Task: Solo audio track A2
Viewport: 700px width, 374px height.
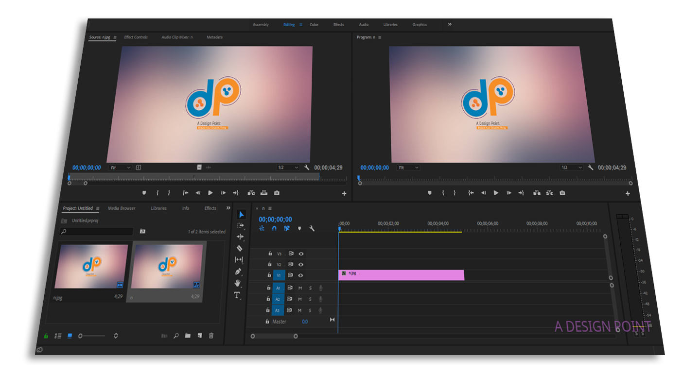Action: [310, 299]
